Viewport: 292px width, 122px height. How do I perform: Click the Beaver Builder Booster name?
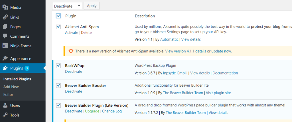86,85
